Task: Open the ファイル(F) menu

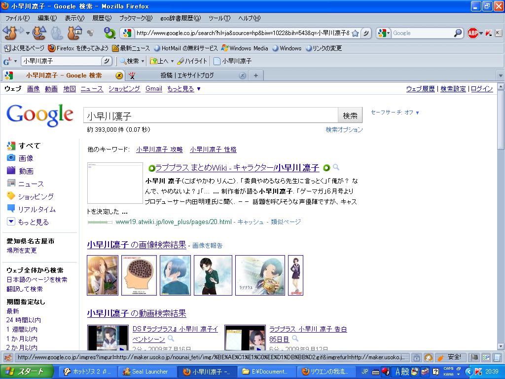Action: pyautogui.click(x=18, y=18)
